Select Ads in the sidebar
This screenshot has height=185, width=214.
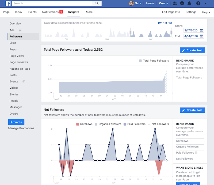(12, 30)
